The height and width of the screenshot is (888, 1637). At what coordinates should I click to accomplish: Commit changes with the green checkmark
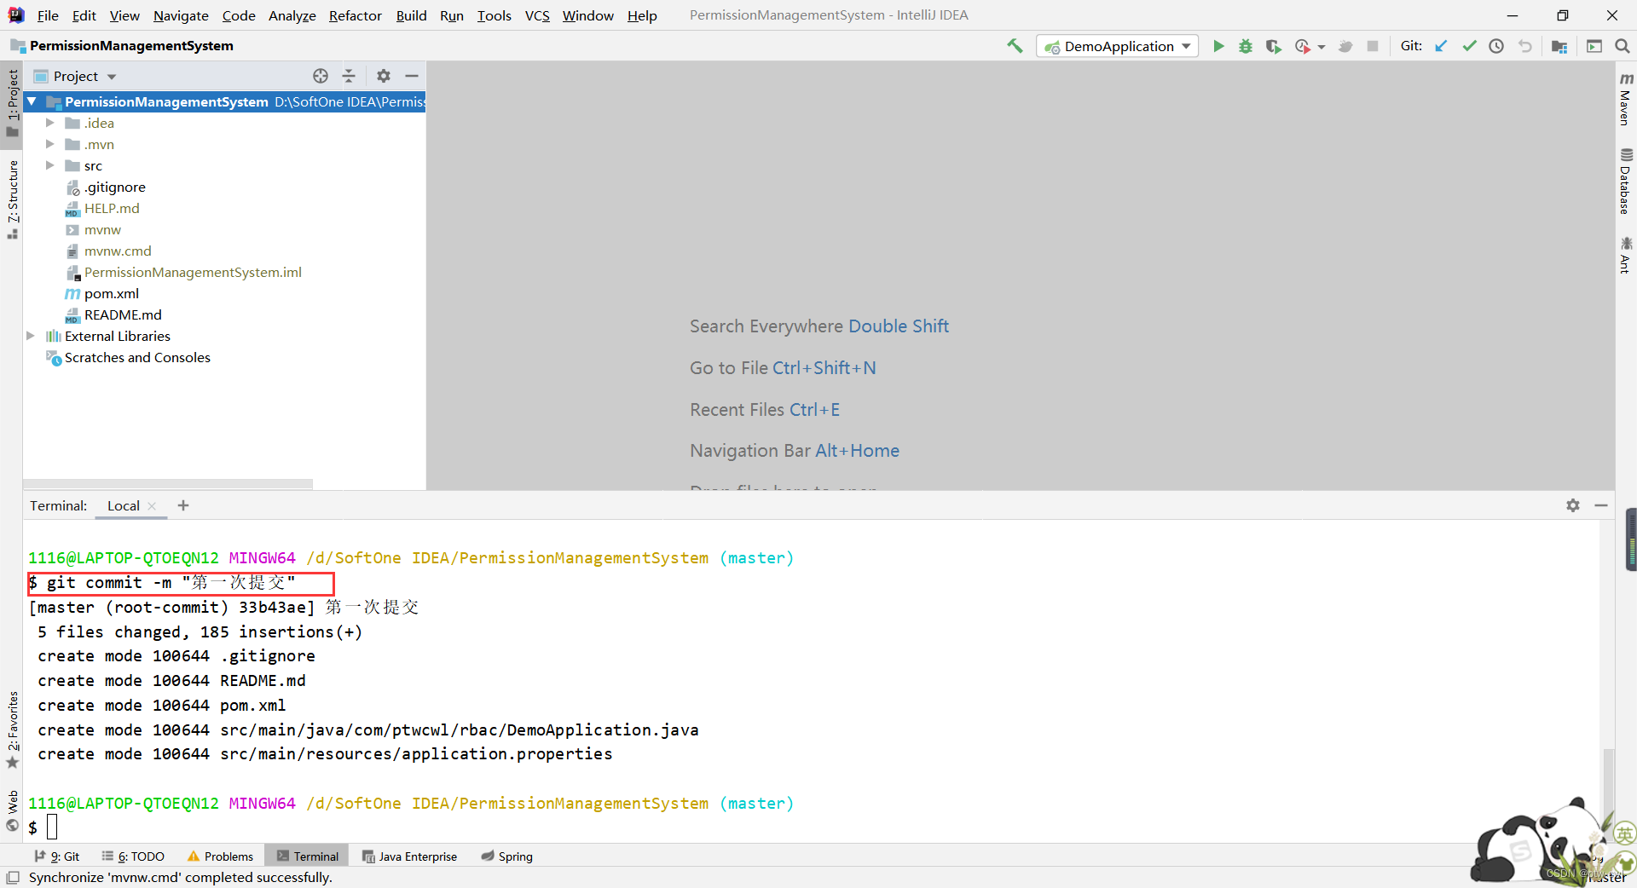click(1469, 46)
